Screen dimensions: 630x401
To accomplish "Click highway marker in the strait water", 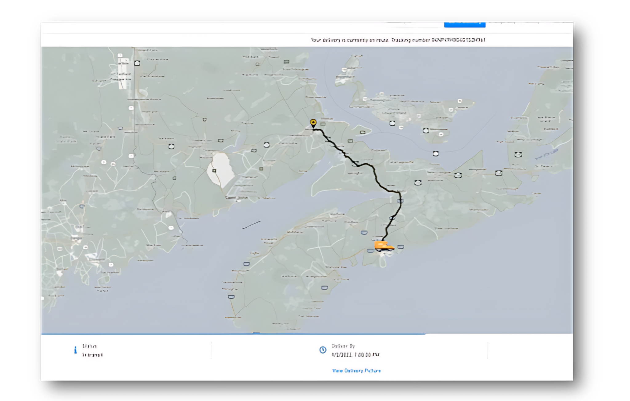I will [436, 153].
